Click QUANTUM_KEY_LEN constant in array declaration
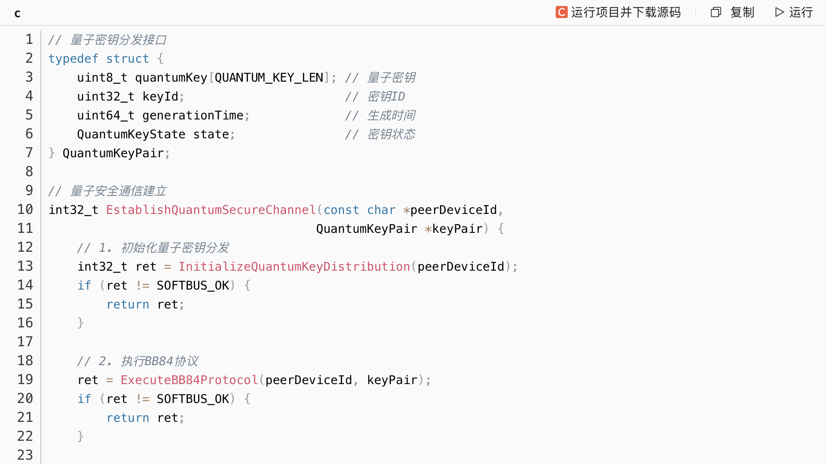Image resolution: width=826 pixels, height=464 pixels. 269,77
